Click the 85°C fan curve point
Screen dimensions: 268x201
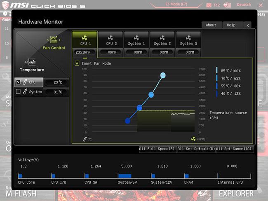[163, 75]
